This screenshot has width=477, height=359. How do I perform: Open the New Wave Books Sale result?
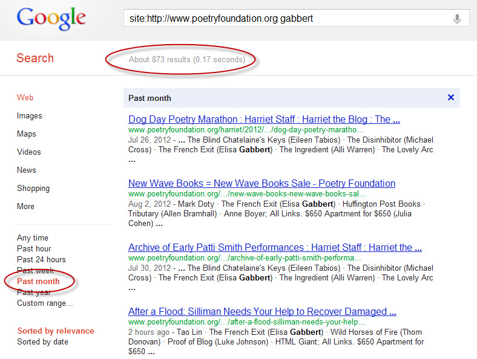pyautogui.click(x=262, y=184)
